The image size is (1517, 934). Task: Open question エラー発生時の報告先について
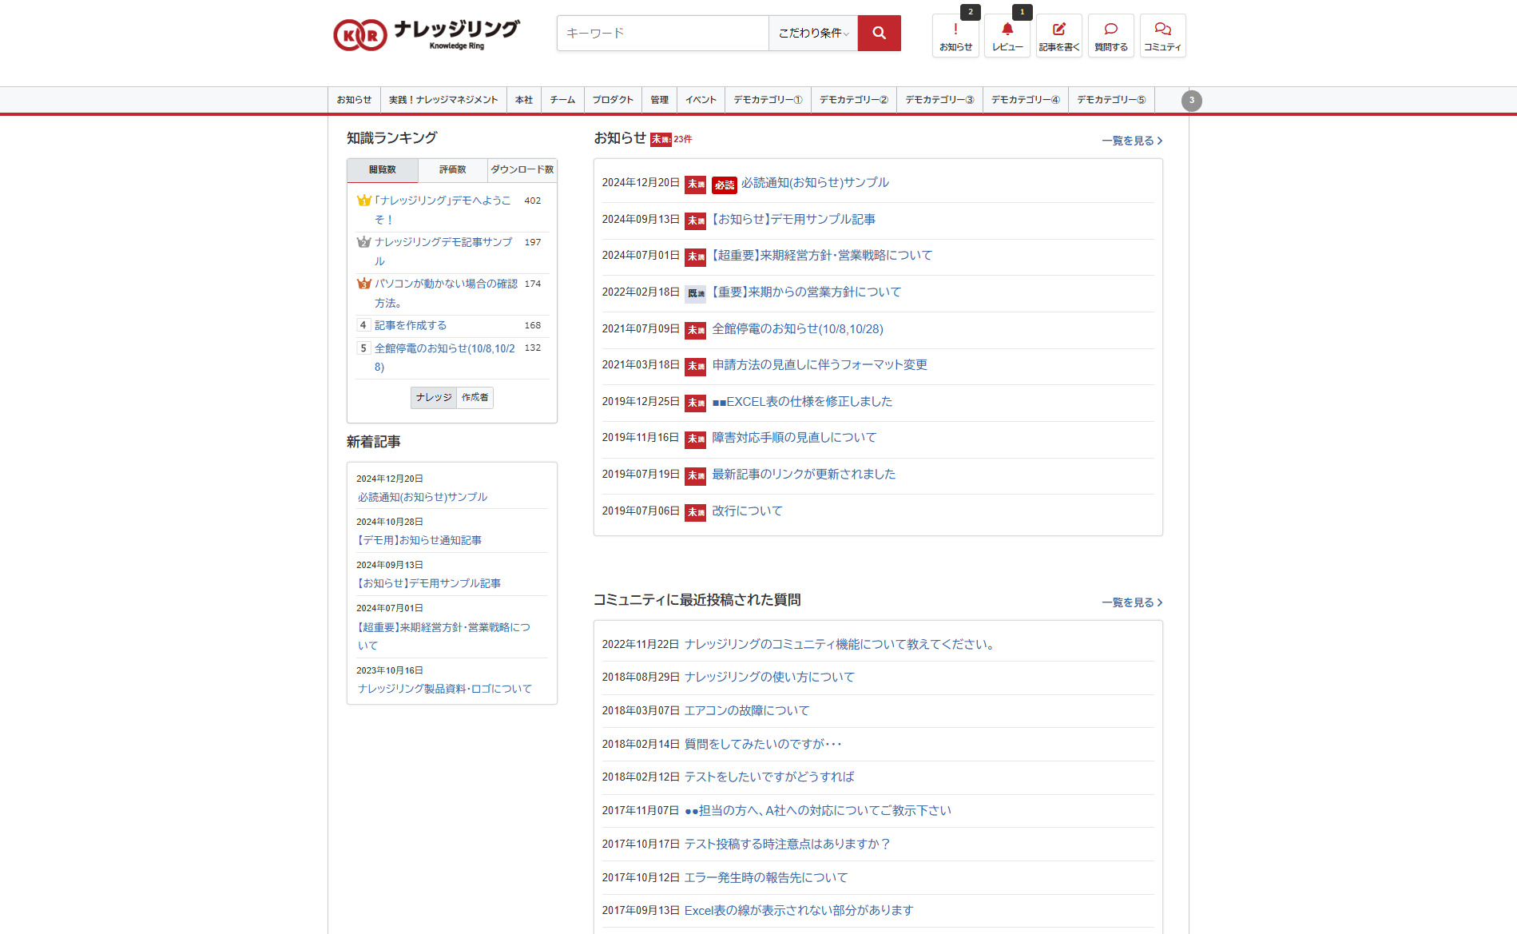click(766, 878)
